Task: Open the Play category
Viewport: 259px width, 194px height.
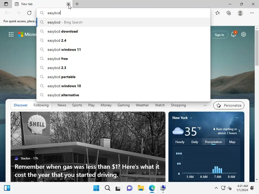Action: point(91,105)
